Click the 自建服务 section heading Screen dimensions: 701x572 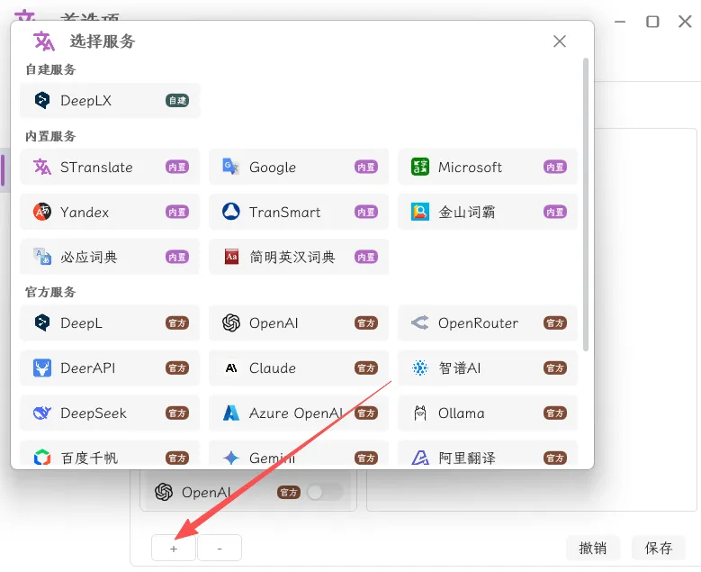50,70
